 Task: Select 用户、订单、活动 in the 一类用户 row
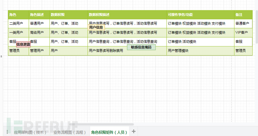pyautogui.click(x=68, y=33)
